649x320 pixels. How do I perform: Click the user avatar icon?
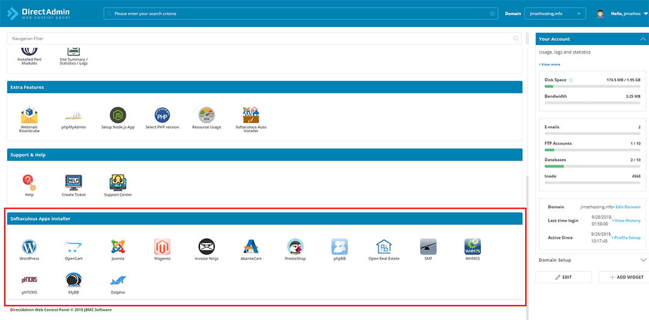pyautogui.click(x=600, y=14)
